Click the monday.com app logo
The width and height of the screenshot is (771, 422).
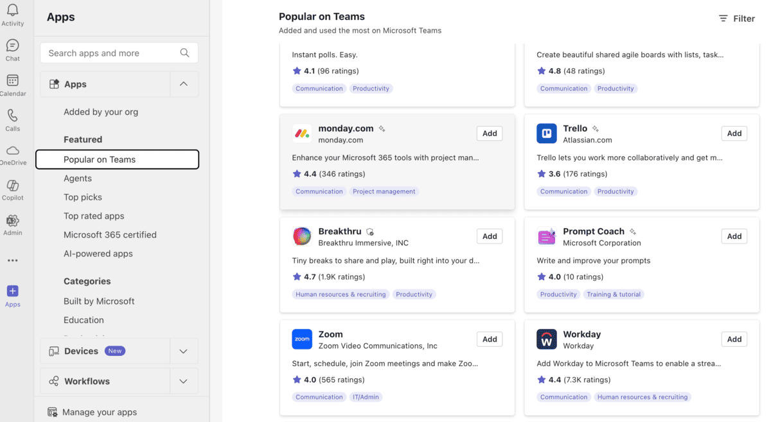302,134
